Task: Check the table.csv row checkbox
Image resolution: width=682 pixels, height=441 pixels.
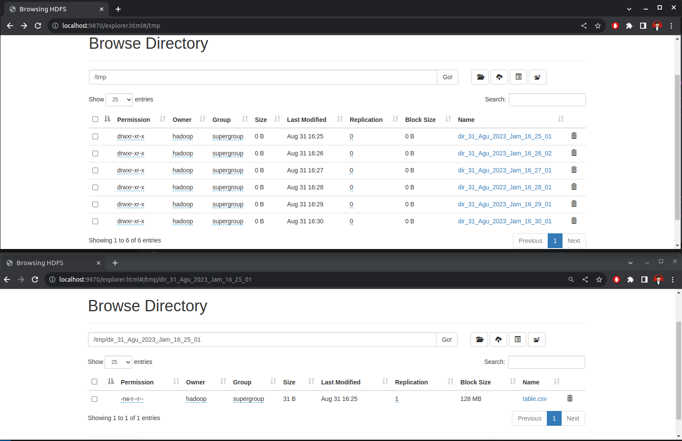Action: coord(94,399)
